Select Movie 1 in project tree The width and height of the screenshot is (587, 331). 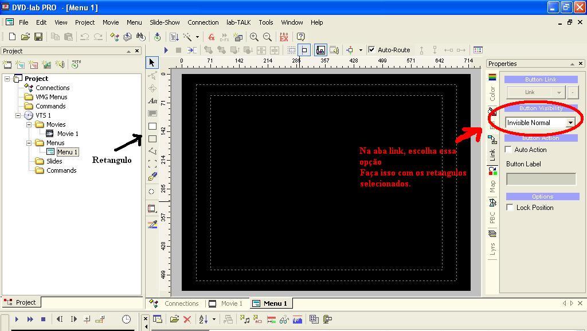pyautogui.click(x=68, y=134)
